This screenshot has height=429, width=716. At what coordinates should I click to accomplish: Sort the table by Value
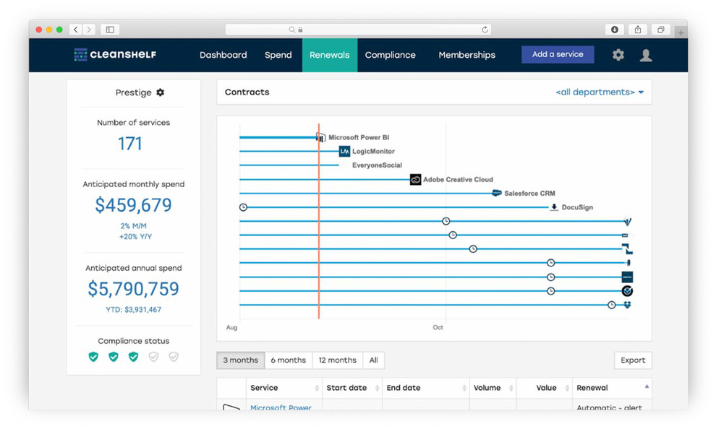pos(545,388)
